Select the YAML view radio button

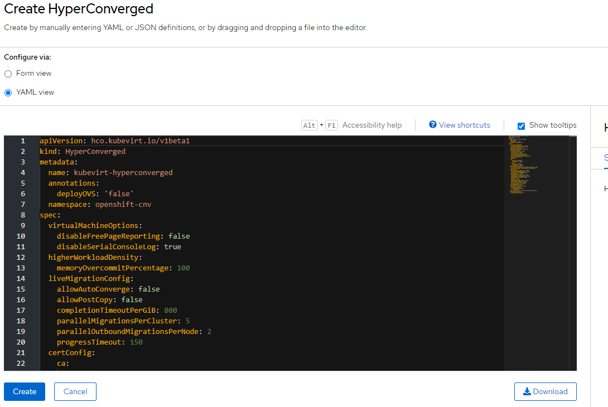(8, 93)
